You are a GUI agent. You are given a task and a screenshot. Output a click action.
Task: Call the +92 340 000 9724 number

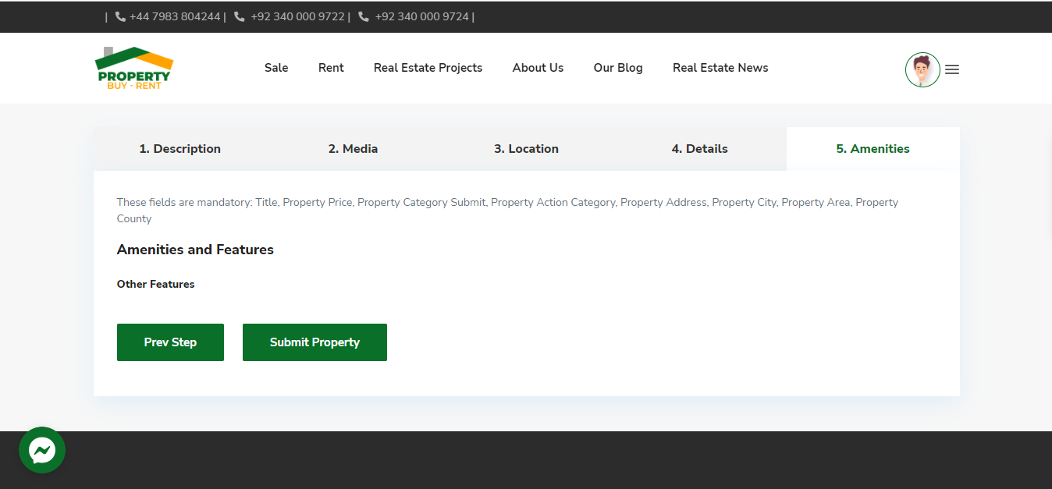coord(421,16)
